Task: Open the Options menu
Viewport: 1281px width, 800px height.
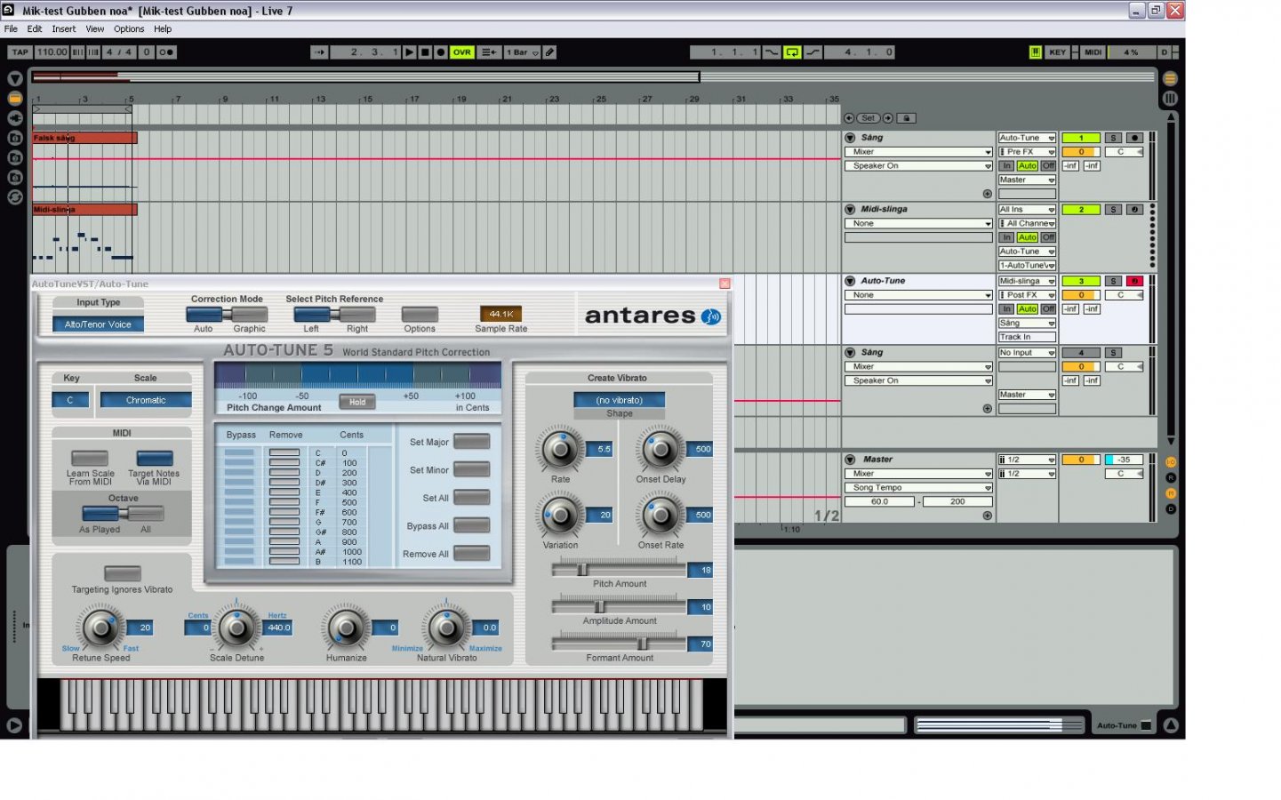Action: 129,29
